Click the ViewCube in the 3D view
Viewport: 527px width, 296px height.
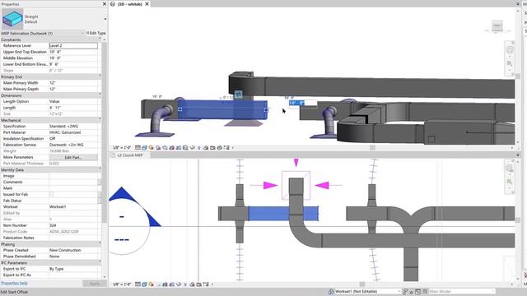pyautogui.click(x=497, y=25)
